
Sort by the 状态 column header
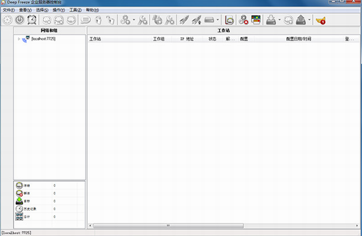pyautogui.click(x=212, y=39)
